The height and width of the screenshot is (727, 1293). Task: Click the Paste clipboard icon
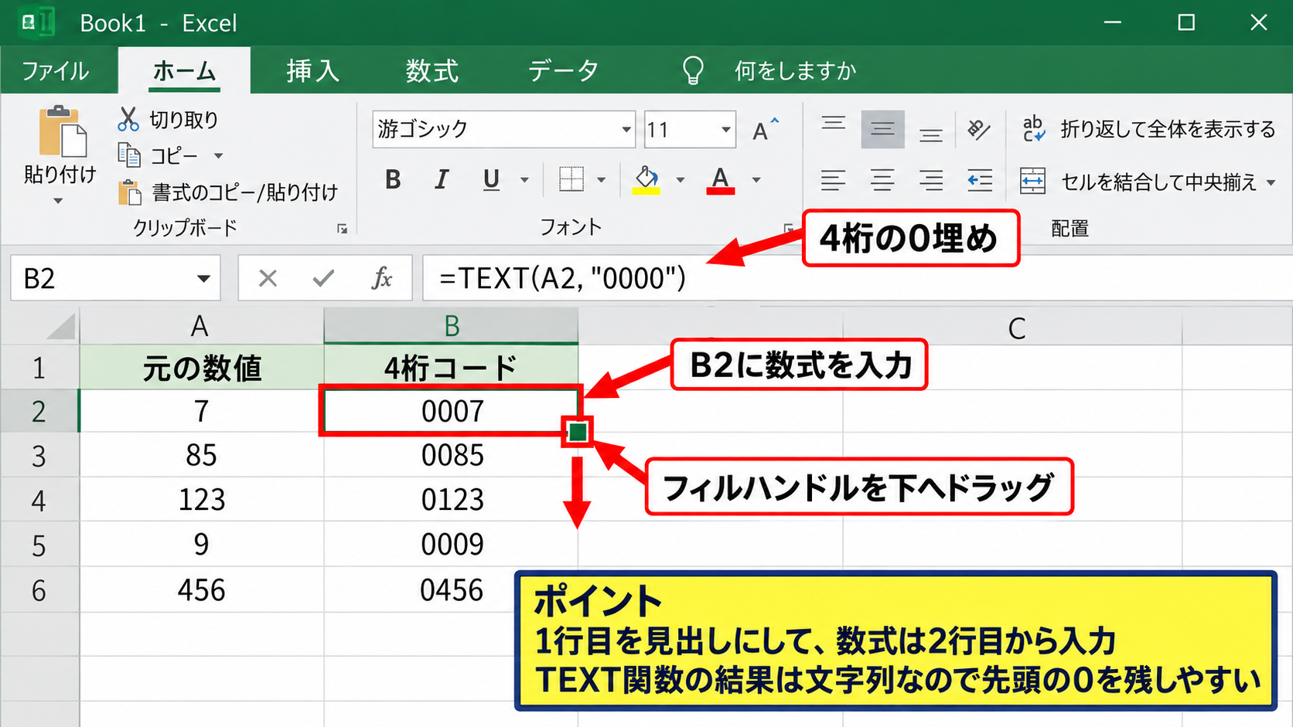coord(62,133)
